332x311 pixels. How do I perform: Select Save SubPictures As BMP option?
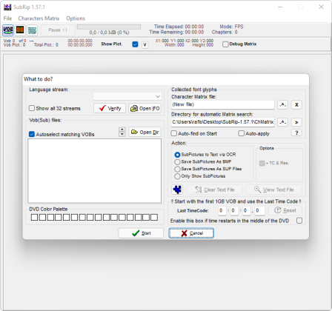177,162
